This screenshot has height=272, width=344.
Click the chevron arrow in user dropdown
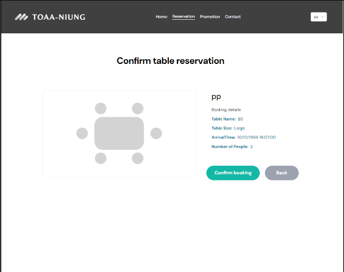[323, 17]
